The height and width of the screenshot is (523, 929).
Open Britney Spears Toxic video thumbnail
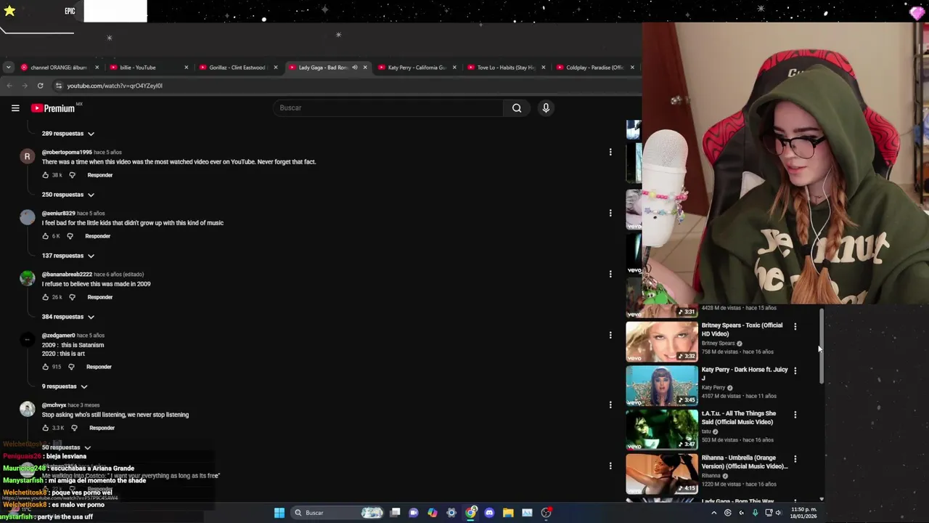click(662, 341)
